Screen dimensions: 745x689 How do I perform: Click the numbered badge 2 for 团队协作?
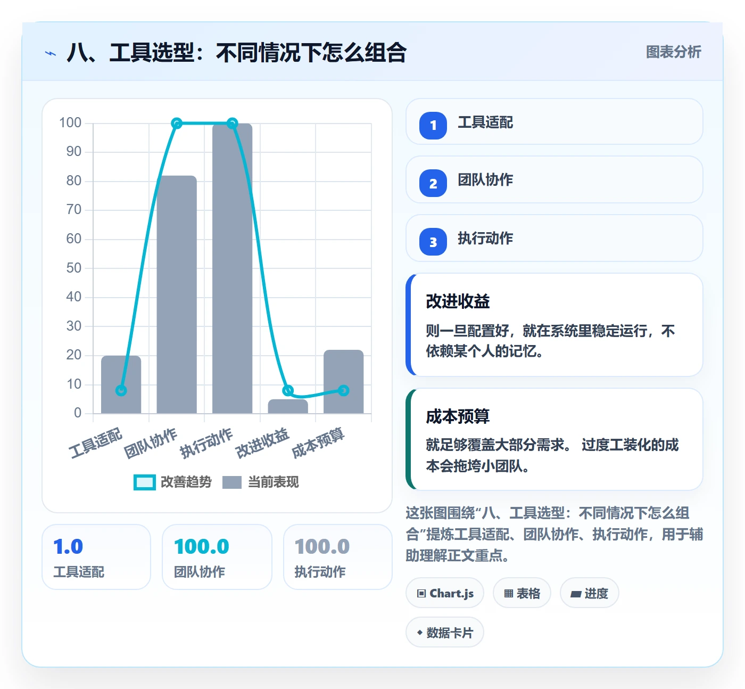[433, 183]
